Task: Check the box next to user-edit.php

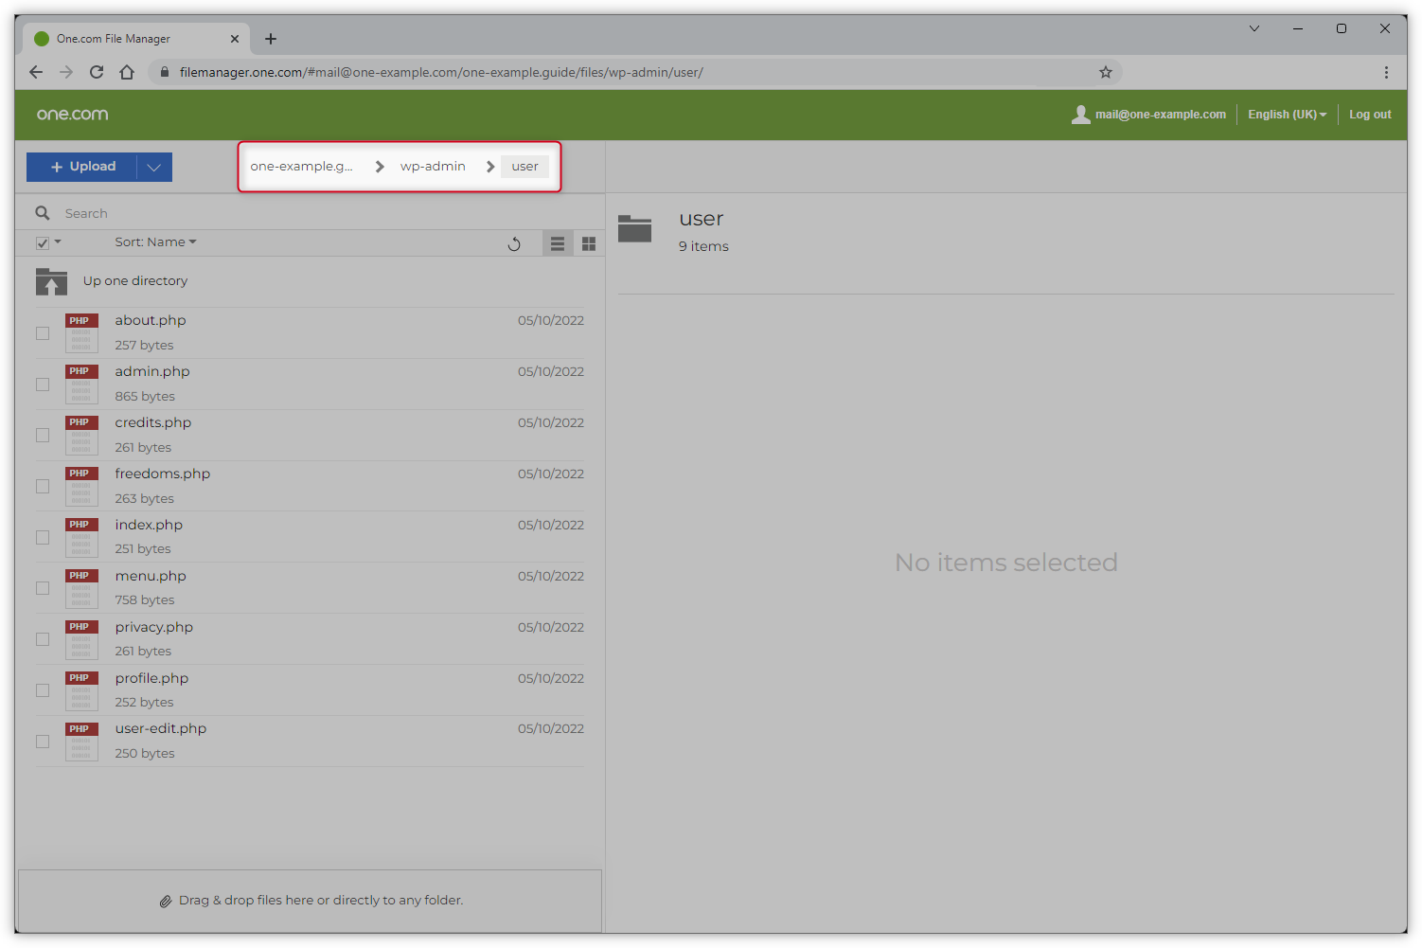Action: [x=43, y=742]
